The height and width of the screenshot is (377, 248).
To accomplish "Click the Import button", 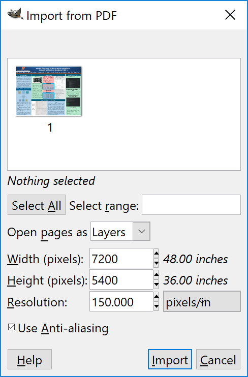I will (x=170, y=359).
